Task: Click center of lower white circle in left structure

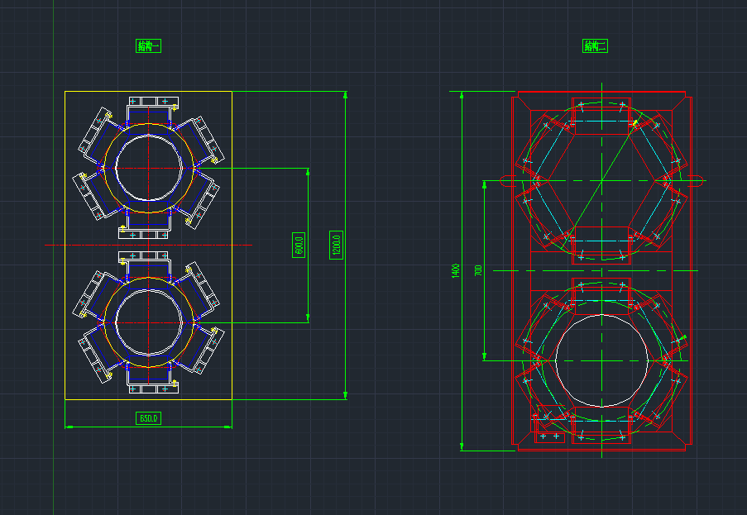Action: pos(148,322)
